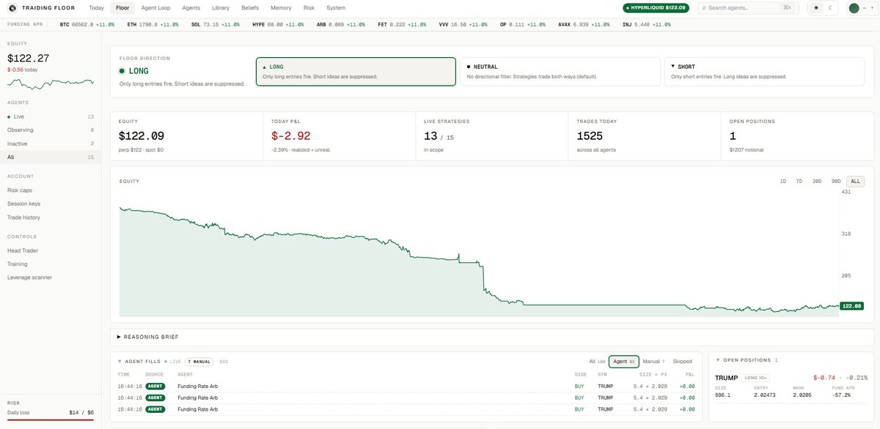Image resolution: width=880 pixels, height=429 pixels.
Task: Click ETH funding ticker entry
Action: pyautogui.click(x=152, y=24)
